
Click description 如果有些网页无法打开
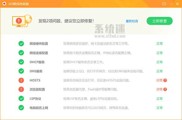pyautogui.click(x=96, y=80)
